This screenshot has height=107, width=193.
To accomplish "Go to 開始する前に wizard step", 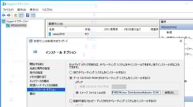I will tap(37, 64).
